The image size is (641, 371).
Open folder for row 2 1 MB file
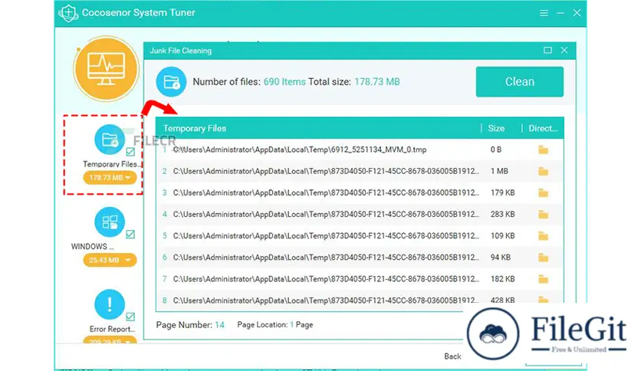tap(543, 171)
